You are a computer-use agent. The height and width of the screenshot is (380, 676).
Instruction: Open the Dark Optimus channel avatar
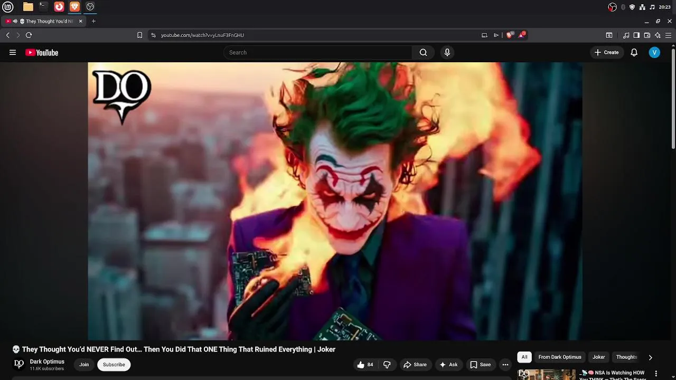pyautogui.click(x=19, y=364)
